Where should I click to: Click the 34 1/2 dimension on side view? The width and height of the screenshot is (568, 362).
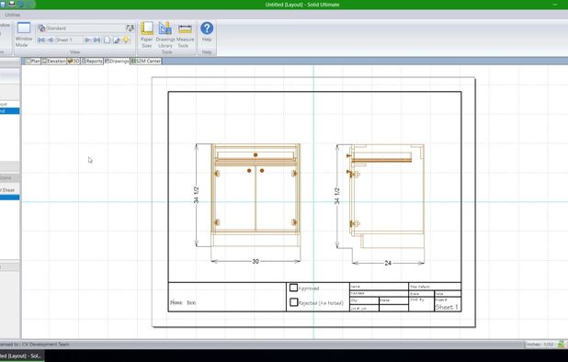[x=337, y=196]
